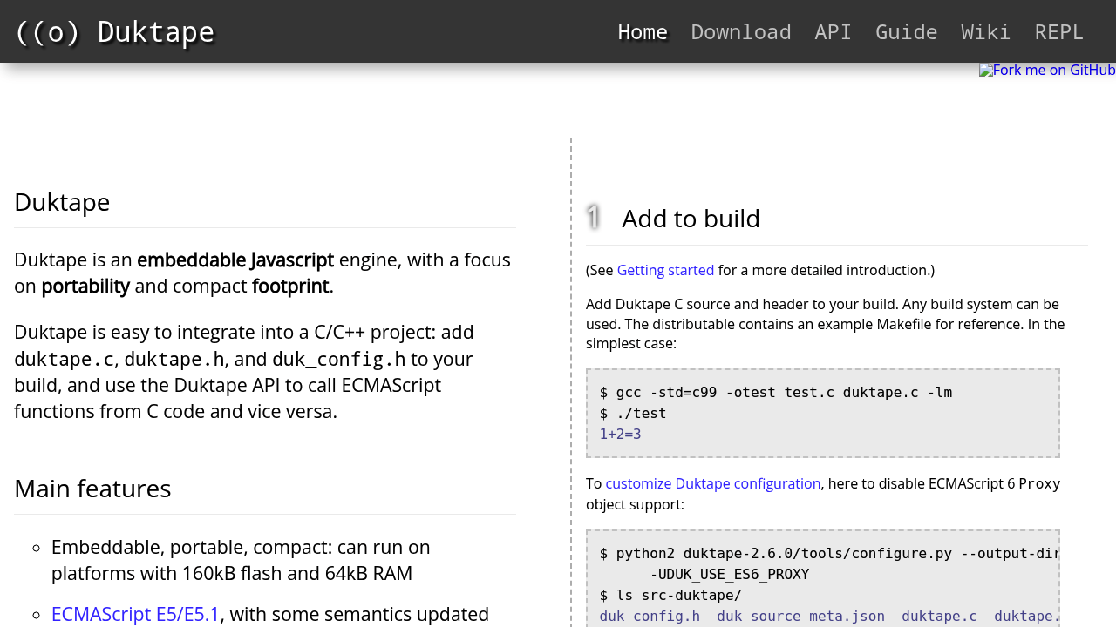Viewport: 1116px width, 627px height.
Task: Click the step number 1 marker
Action: [594, 217]
